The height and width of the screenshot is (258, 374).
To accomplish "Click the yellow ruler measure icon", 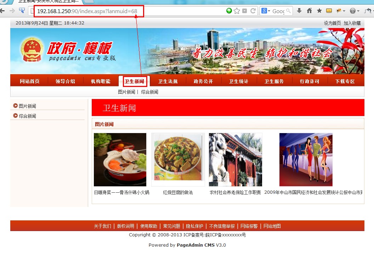I will coord(329,11).
